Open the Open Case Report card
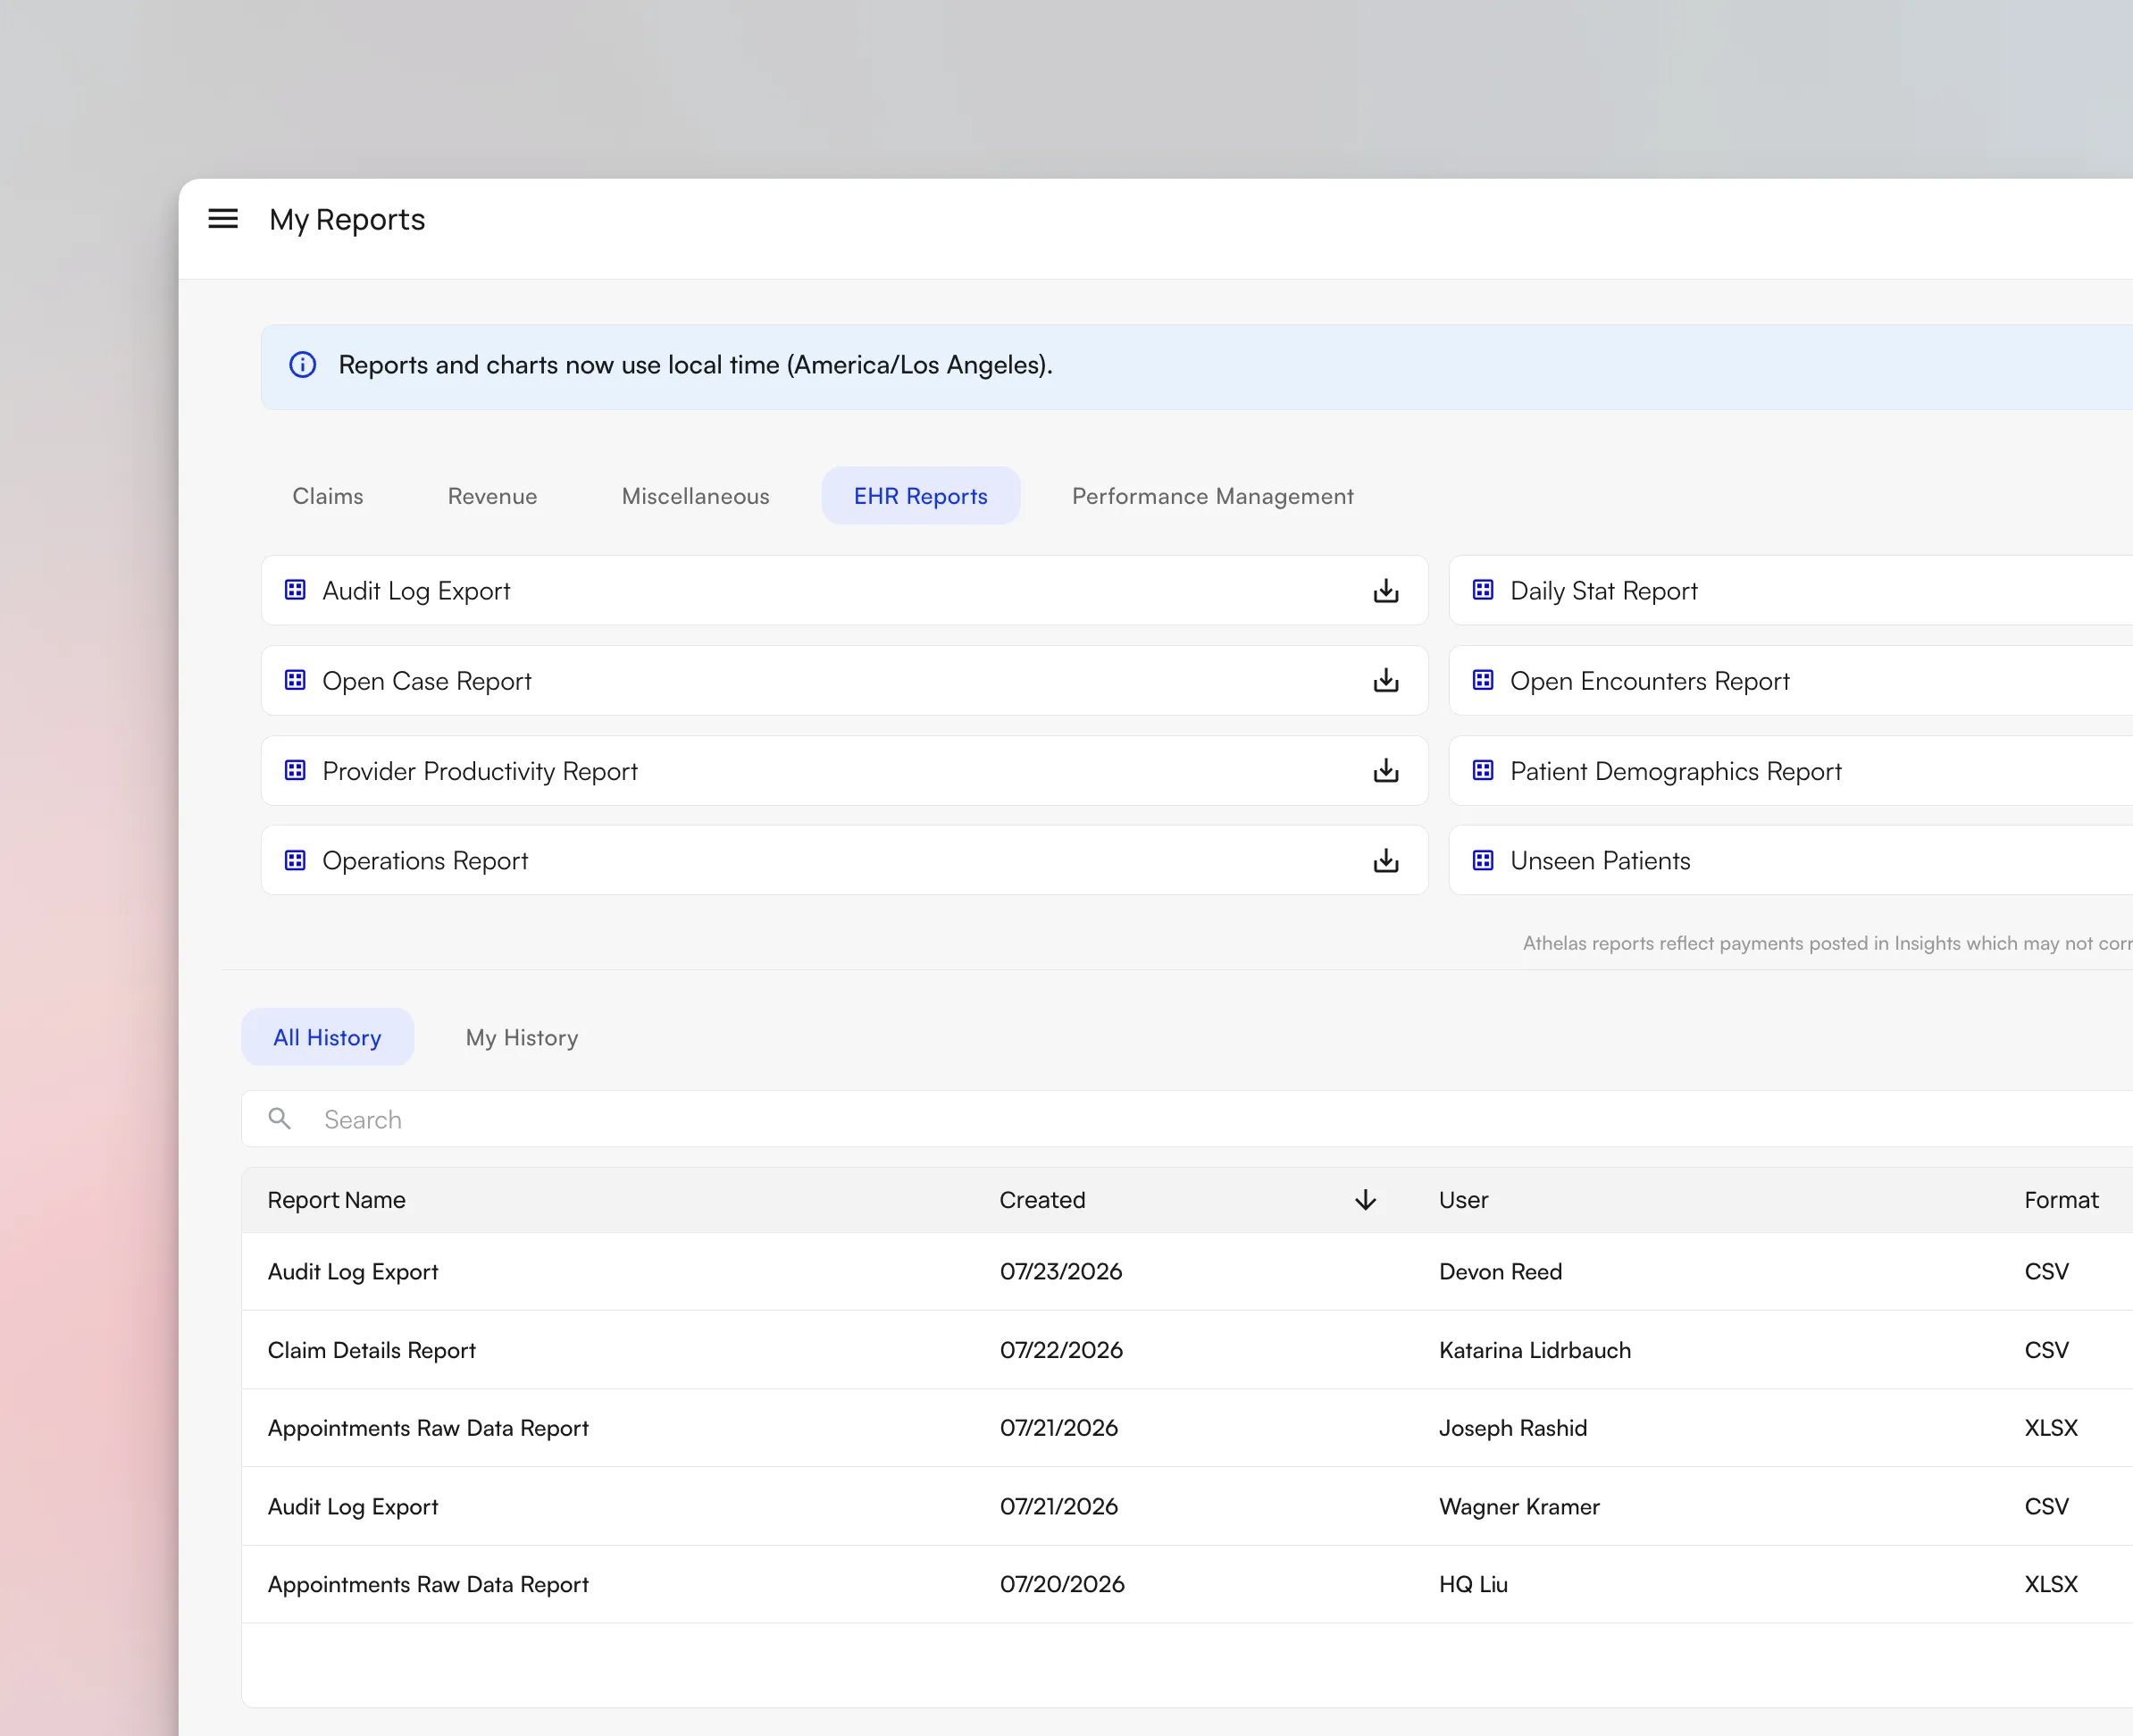 tap(845, 681)
